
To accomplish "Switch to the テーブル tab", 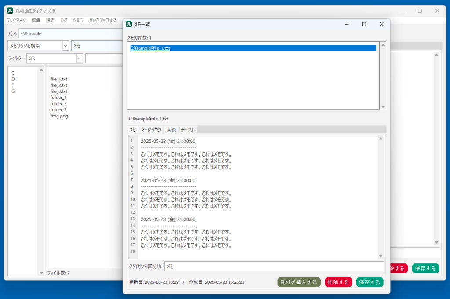I will click(x=188, y=130).
